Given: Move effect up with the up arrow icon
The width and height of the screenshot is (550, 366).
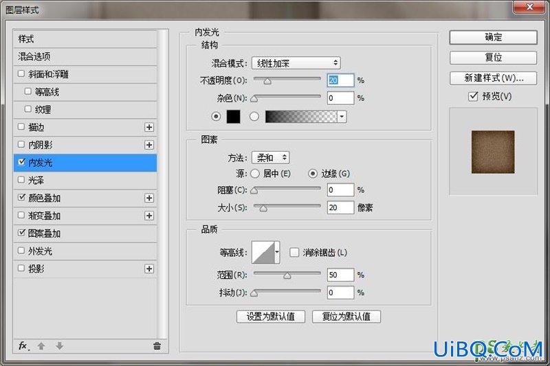Looking at the screenshot, I should [x=41, y=346].
